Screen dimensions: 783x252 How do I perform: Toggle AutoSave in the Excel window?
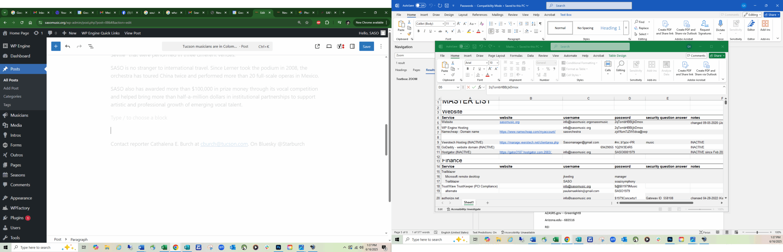coord(464,46)
